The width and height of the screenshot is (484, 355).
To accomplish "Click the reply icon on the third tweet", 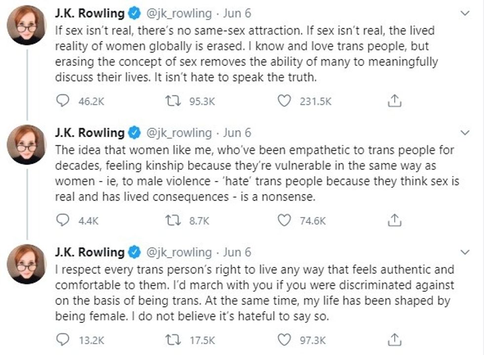I will click(62, 339).
